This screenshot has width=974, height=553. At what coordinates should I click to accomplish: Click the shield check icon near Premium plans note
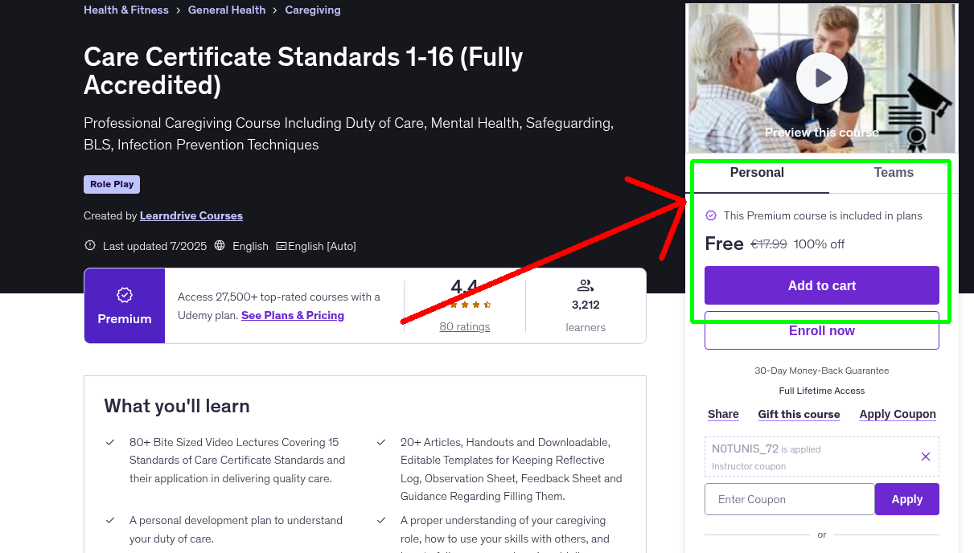pos(710,215)
